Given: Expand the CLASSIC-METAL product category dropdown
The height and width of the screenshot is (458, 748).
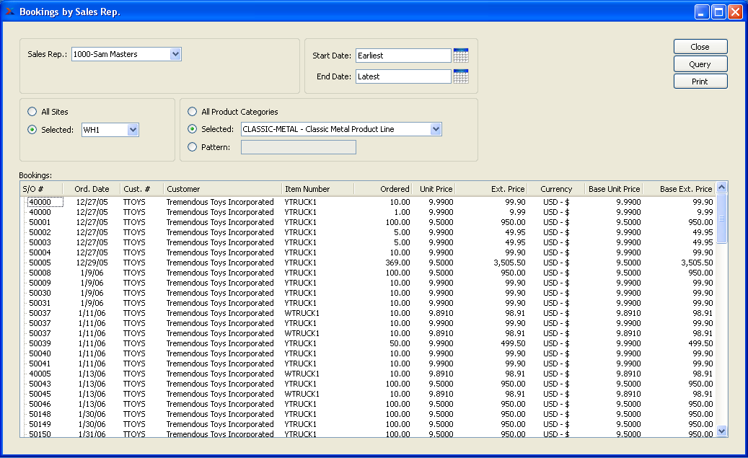Looking at the screenshot, I should coord(435,129).
